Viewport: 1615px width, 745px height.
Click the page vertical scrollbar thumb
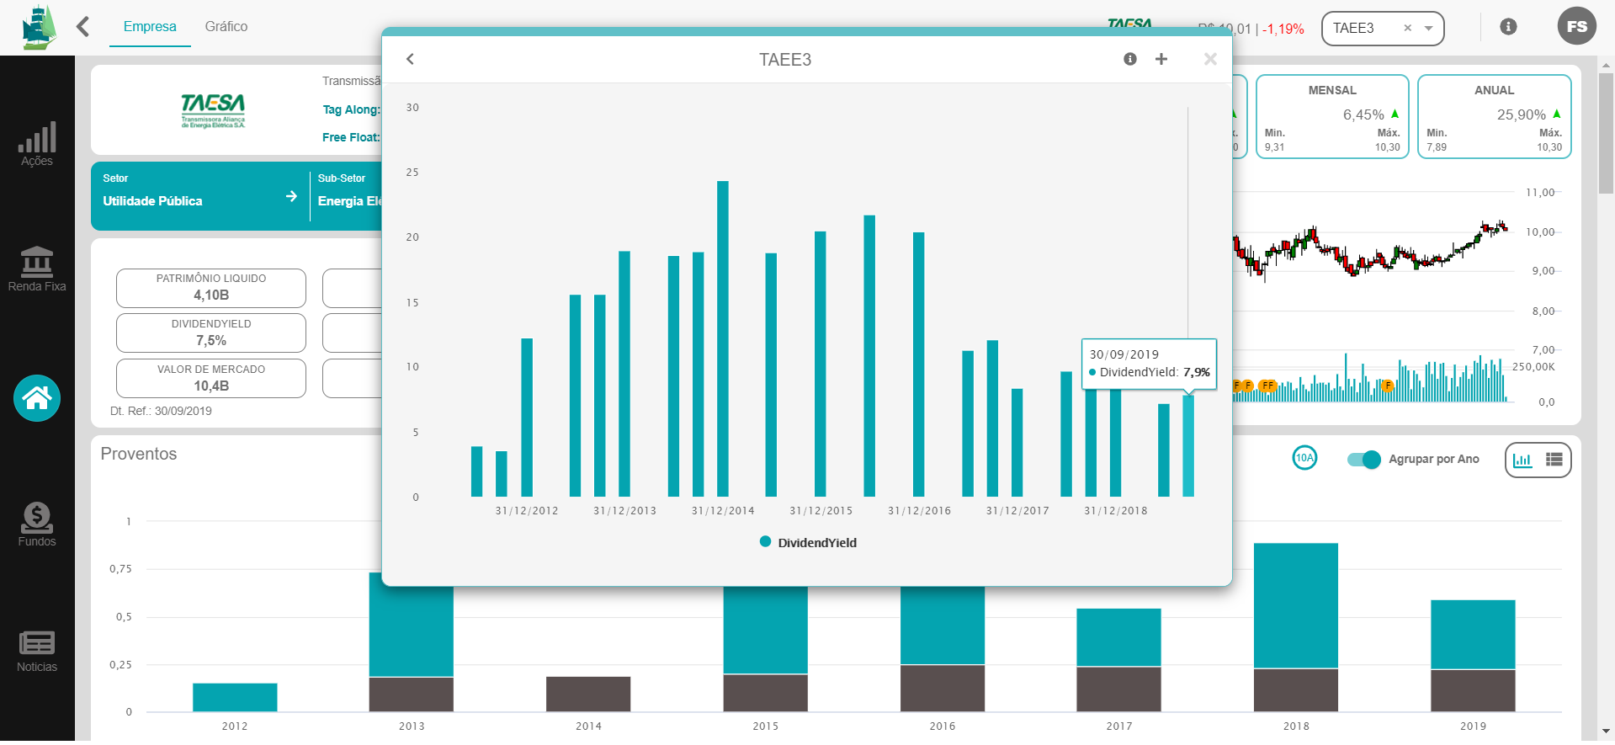point(1607,133)
